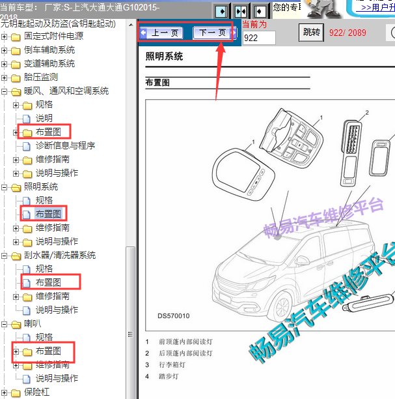Open 规格 document under 喇叭
The height and width of the screenshot is (399, 395).
coord(44,337)
